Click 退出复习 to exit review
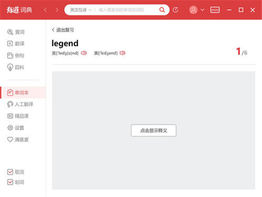 (63, 30)
